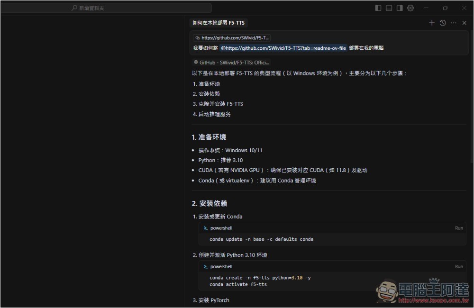
Task: Close the chat panel with X icon
Action: coord(465,23)
